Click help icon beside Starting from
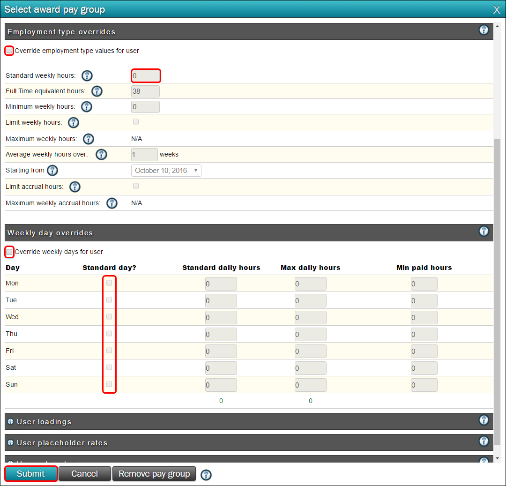Screen dimensions: 506x486 point(52,170)
